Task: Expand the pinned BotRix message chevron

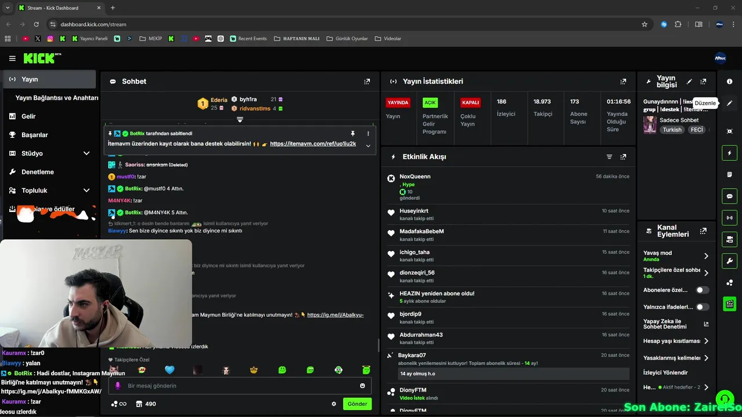Action: coord(368,146)
